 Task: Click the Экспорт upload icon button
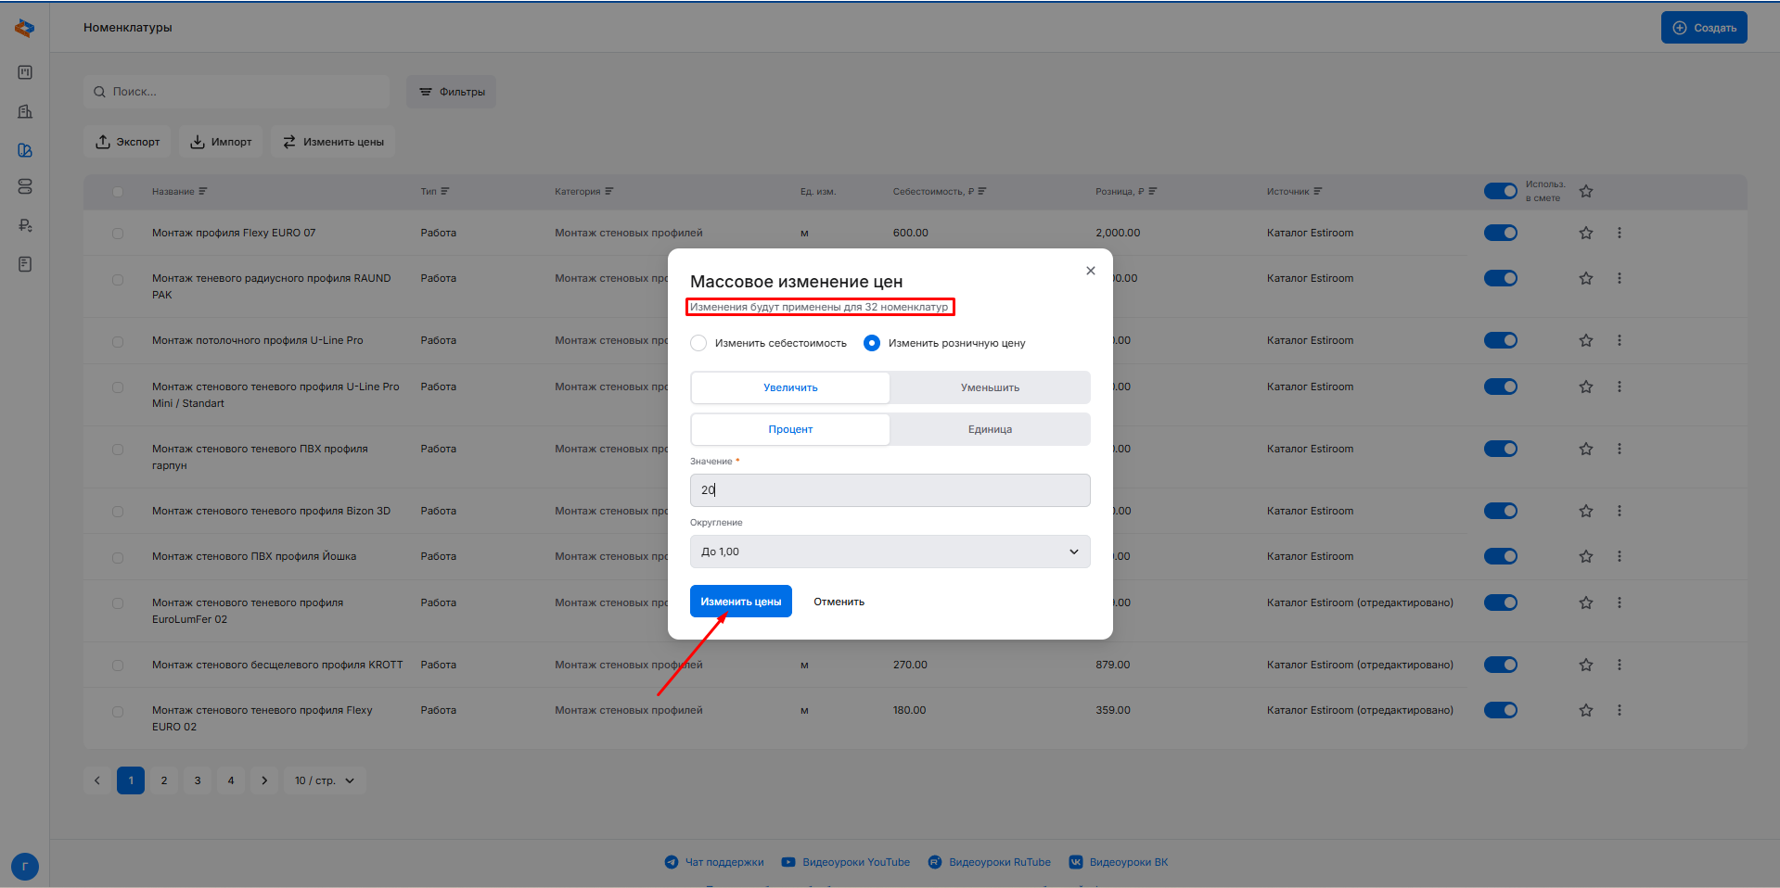tap(127, 142)
